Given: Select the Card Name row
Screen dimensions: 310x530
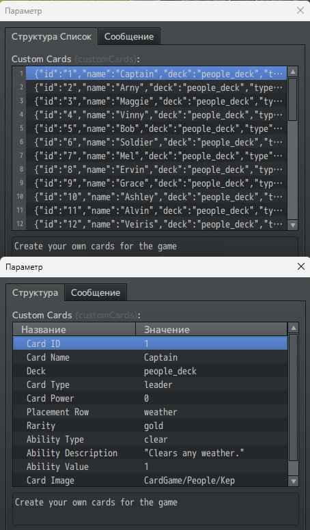Looking at the screenshot, I should pos(150,357).
